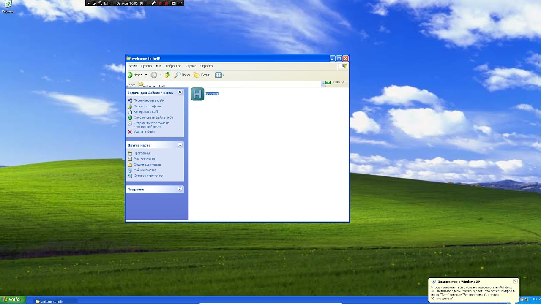Open Общие документы link

coord(147,164)
